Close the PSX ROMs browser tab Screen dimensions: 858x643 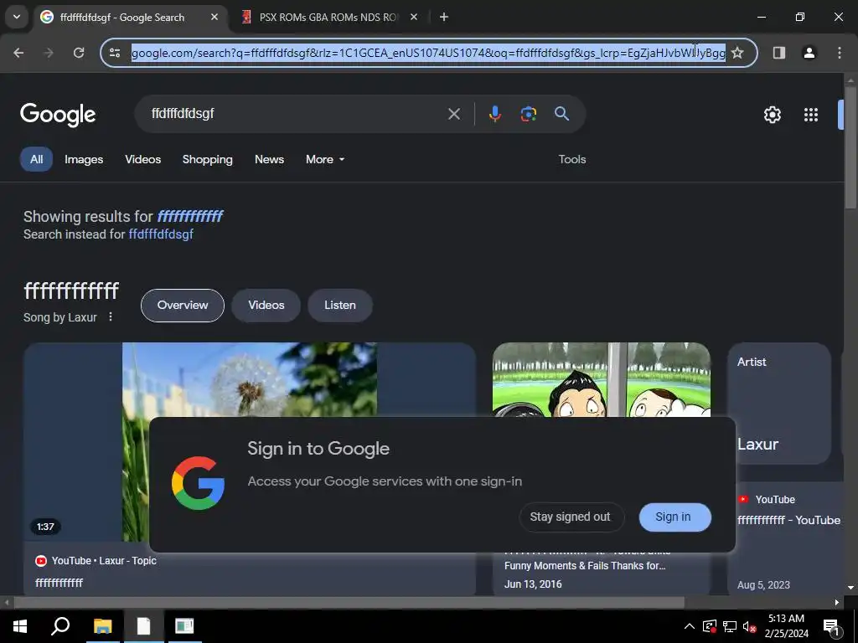[414, 17]
